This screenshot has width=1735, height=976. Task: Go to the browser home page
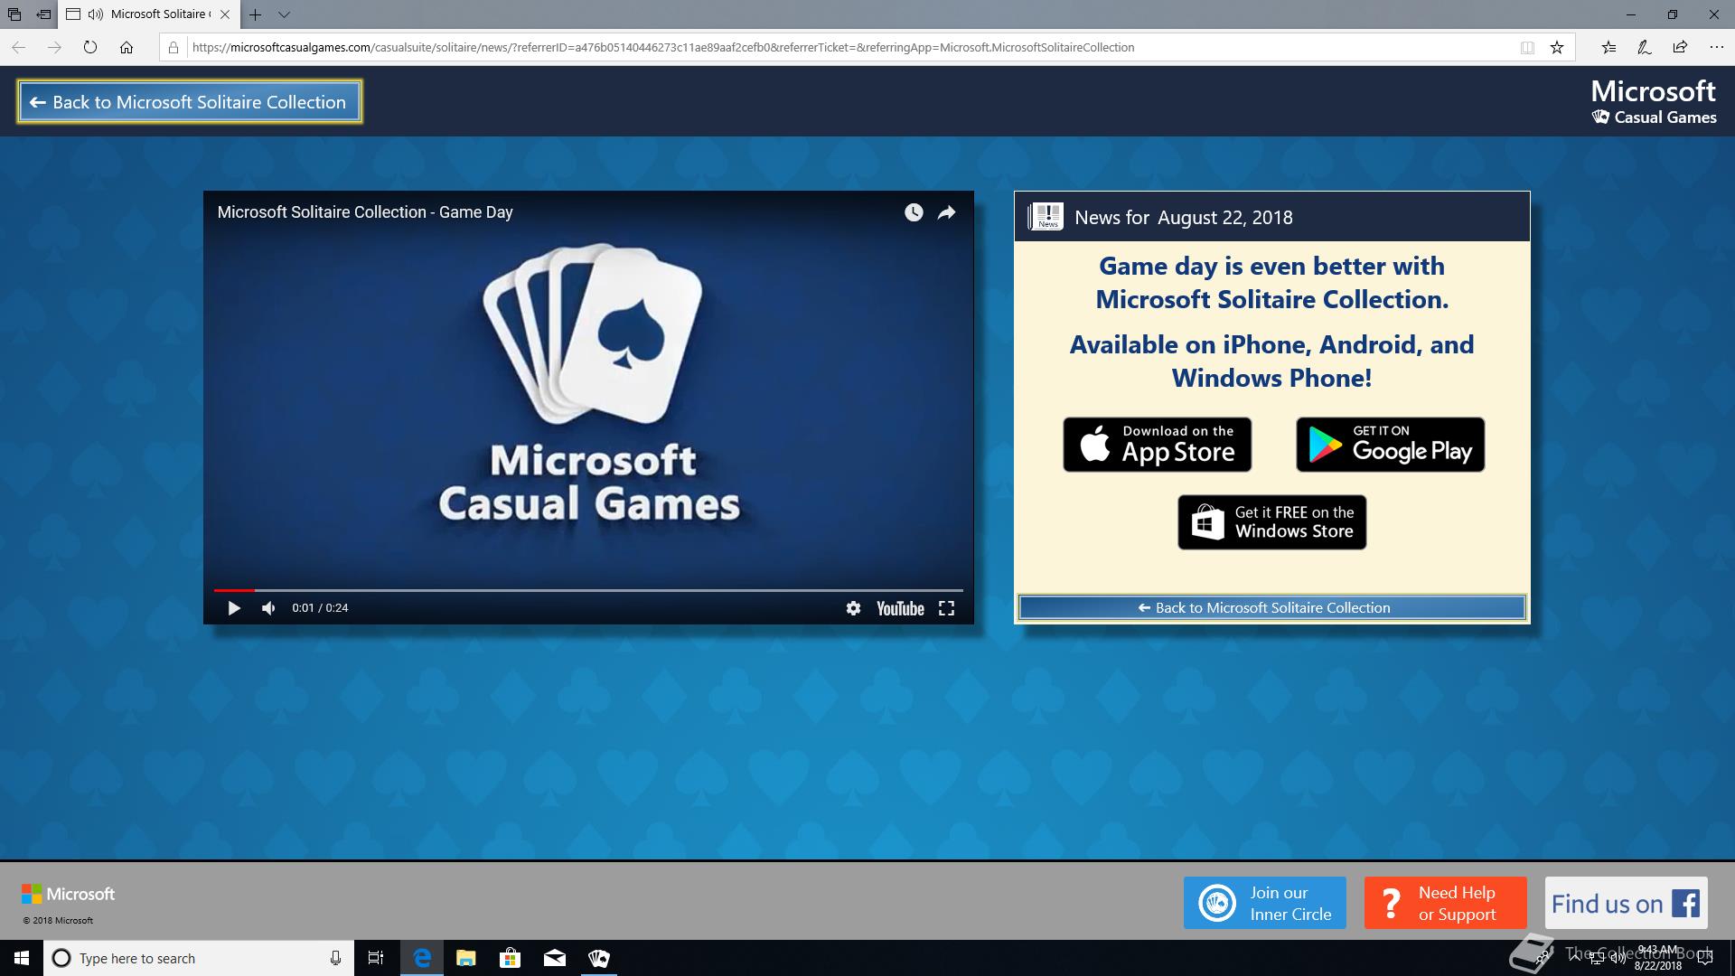127,47
